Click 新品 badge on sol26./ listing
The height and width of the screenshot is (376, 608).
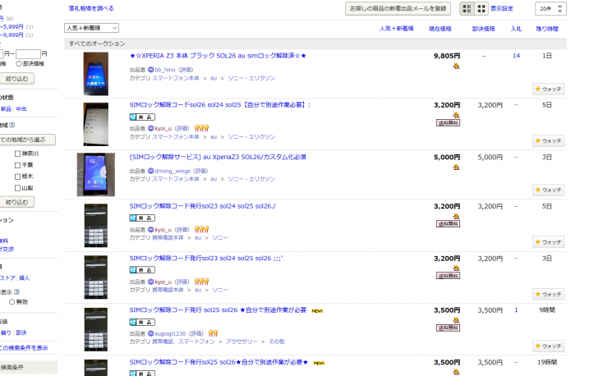tap(142, 218)
